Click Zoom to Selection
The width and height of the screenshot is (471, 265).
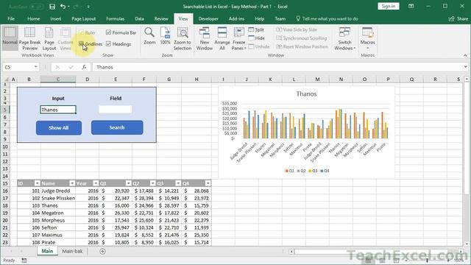pos(183,38)
